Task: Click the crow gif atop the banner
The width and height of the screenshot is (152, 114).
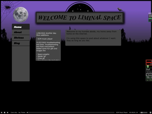Action: (120, 10)
